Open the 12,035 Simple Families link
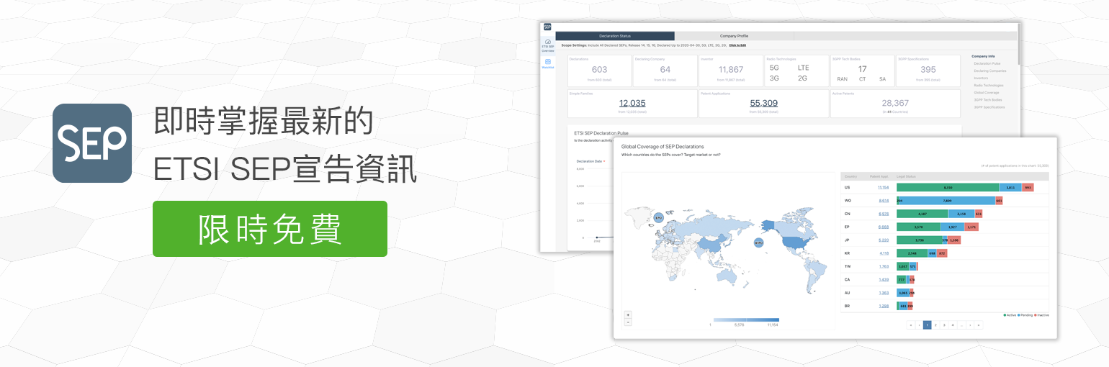1109x367 pixels. pyautogui.click(x=632, y=103)
